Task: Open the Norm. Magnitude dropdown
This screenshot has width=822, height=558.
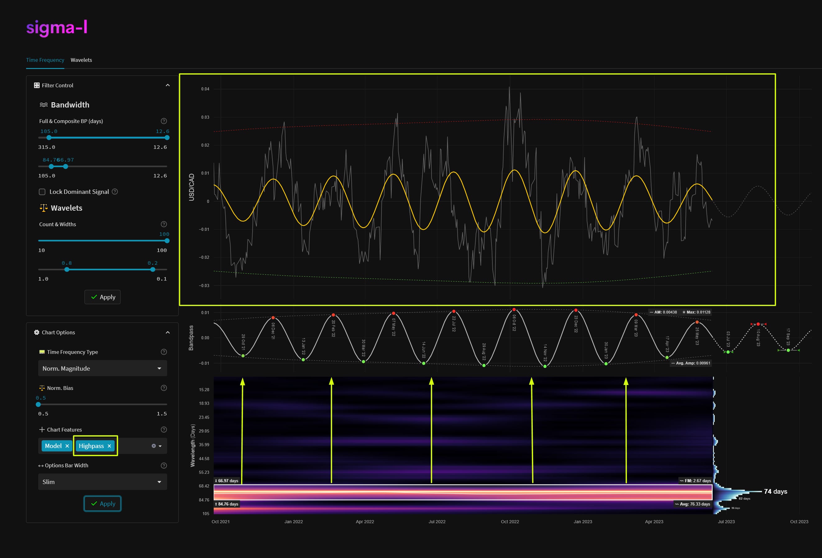Action: tap(102, 368)
